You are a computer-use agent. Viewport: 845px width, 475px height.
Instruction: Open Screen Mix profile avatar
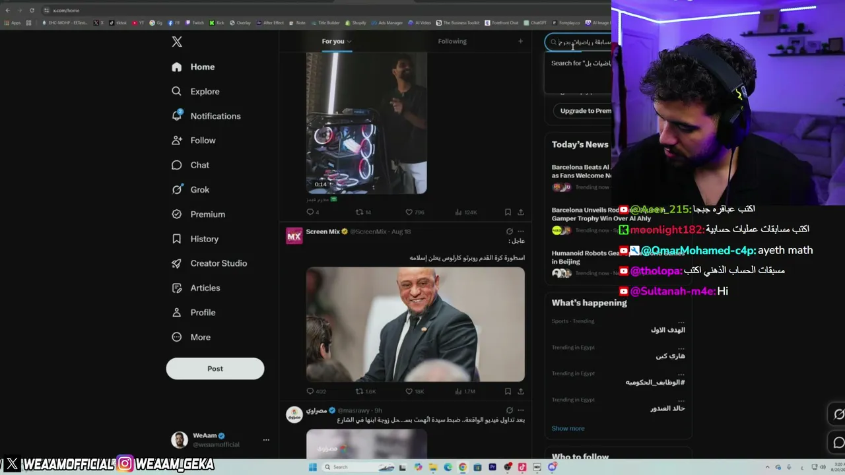coord(294,236)
